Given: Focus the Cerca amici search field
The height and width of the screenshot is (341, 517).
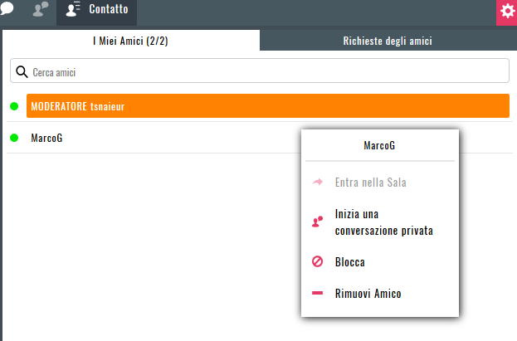Looking at the screenshot, I should point(260,71).
